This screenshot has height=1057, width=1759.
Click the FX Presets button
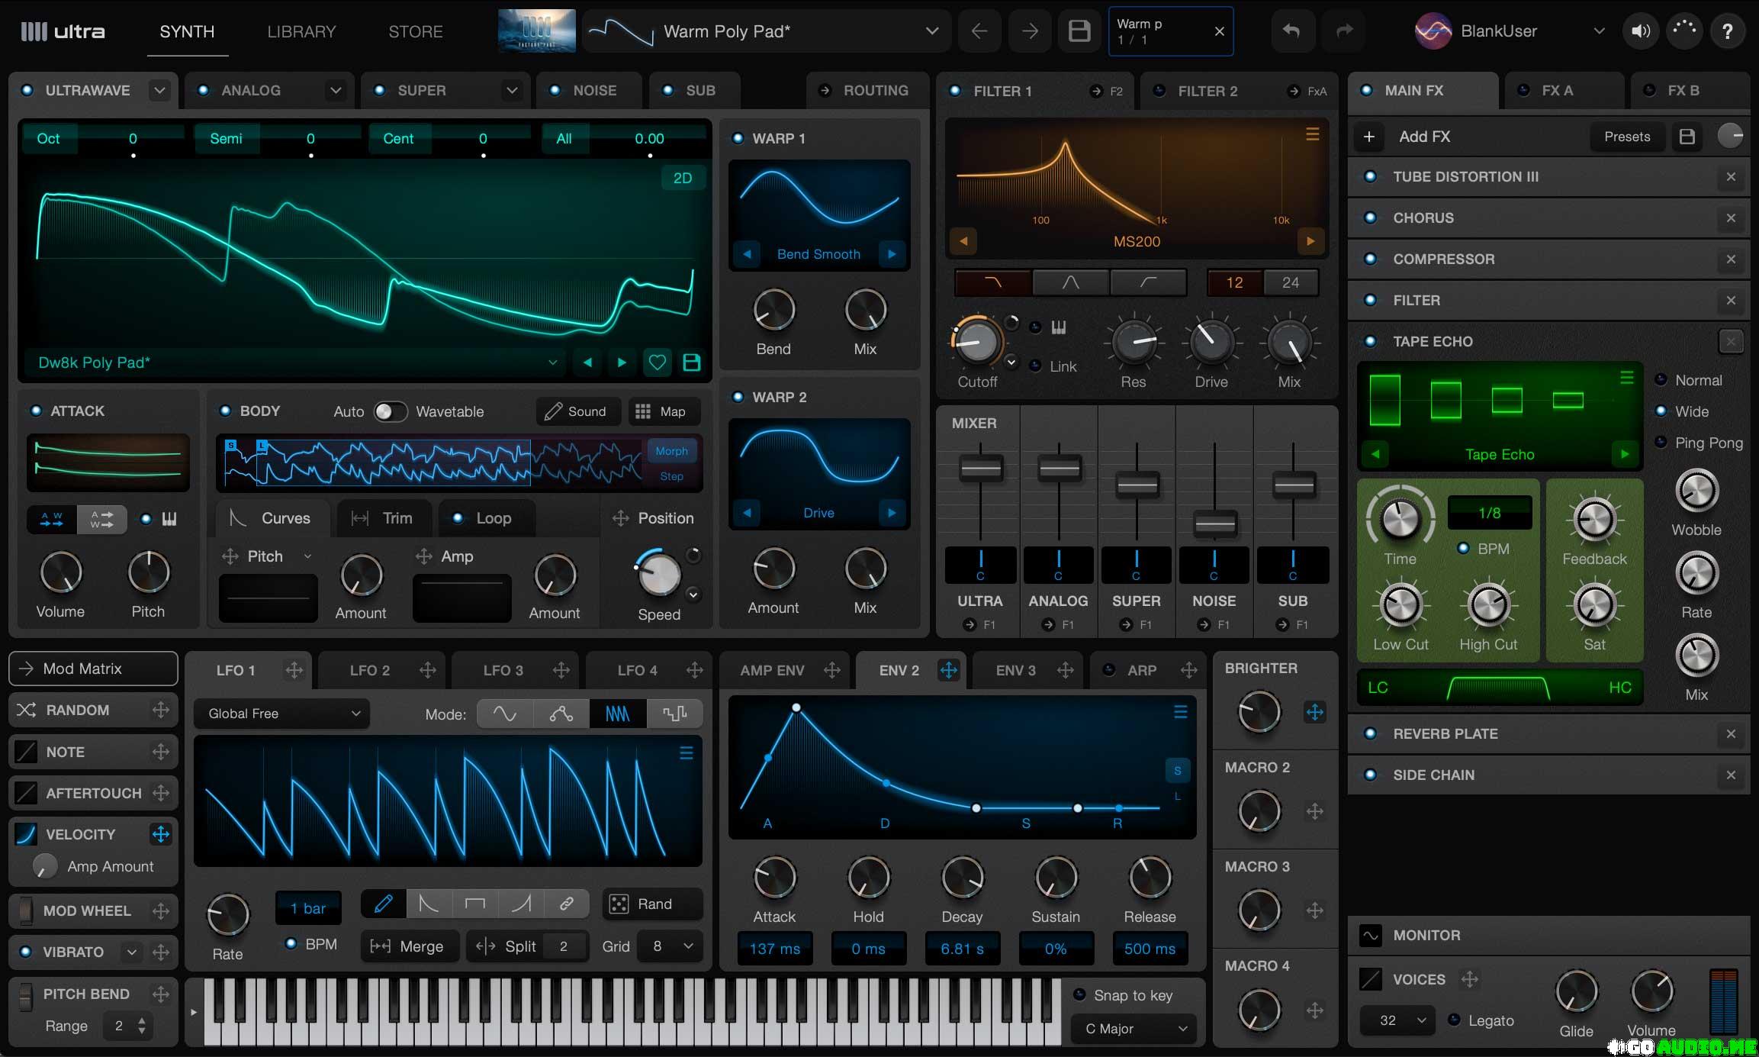(x=1627, y=137)
